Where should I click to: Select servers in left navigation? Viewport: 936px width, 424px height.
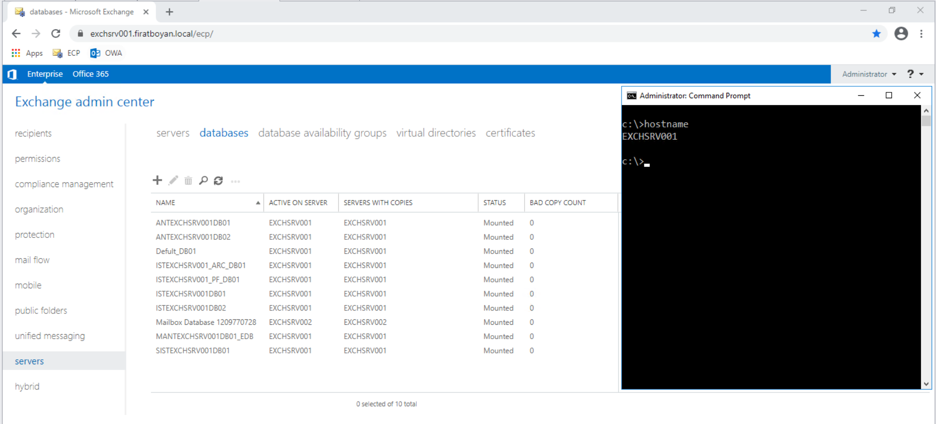pos(64,361)
